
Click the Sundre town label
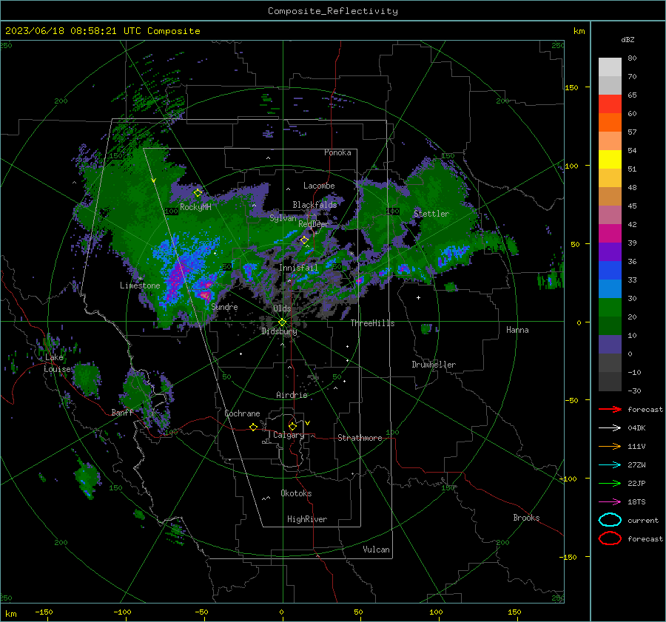[224, 306]
